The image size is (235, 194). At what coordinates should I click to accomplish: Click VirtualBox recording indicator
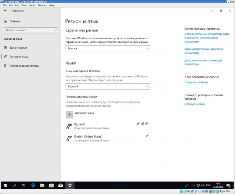(207, 191)
